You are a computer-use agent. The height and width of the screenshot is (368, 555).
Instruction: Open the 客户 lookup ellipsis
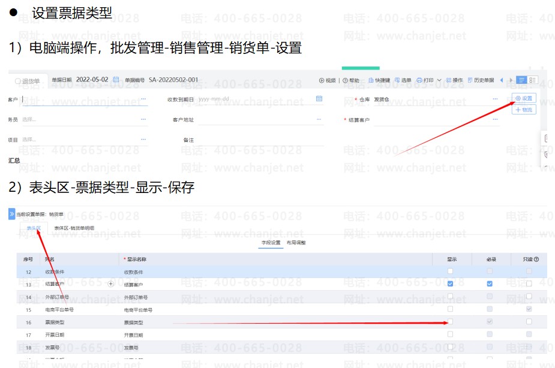coord(143,99)
